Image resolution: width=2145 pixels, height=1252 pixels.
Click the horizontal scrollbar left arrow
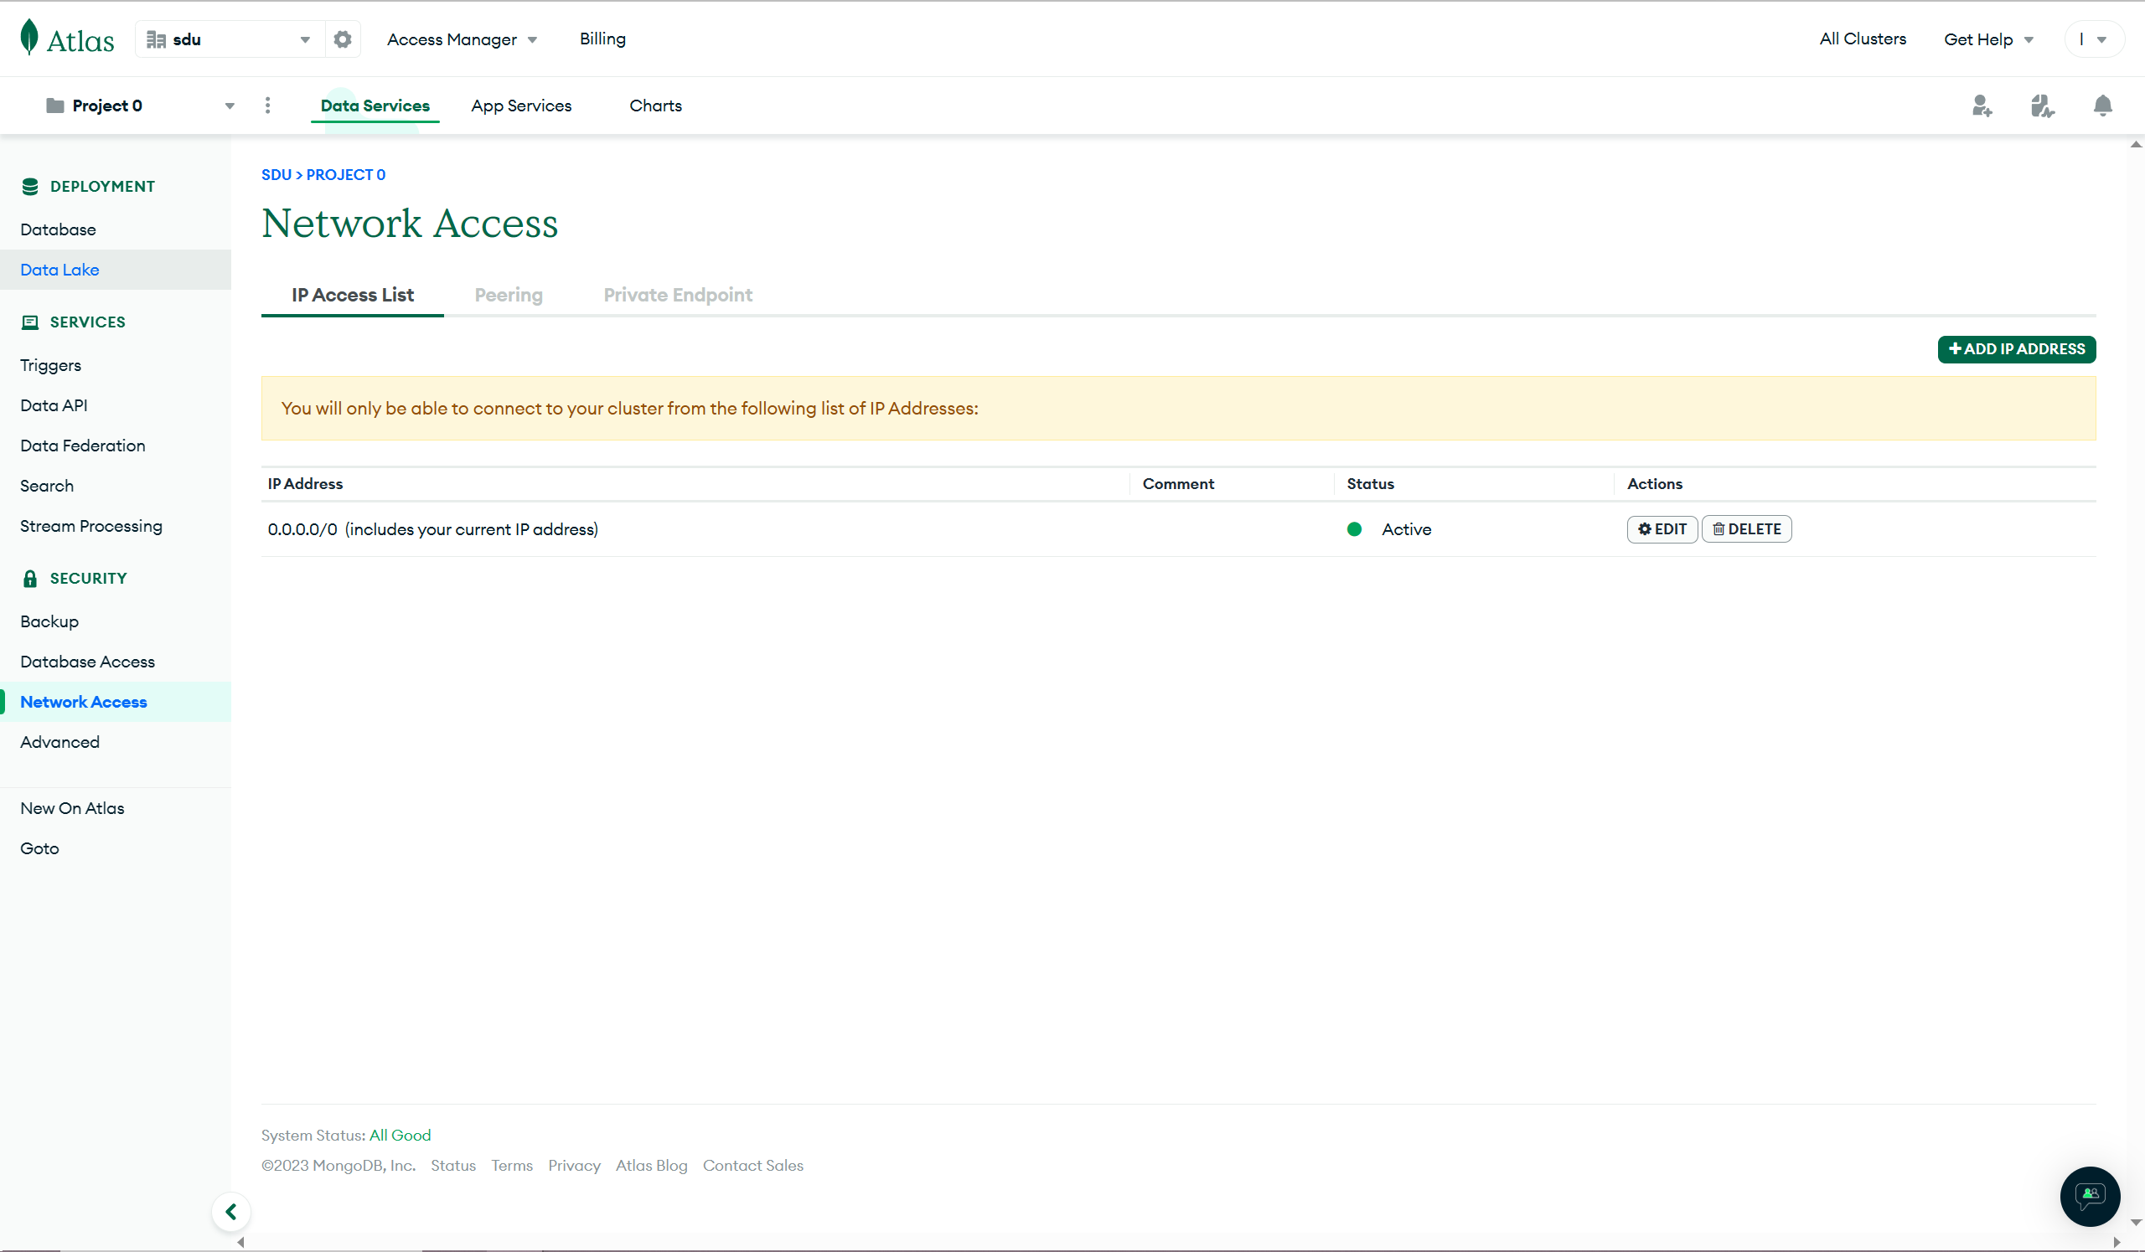[x=240, y=1243]
